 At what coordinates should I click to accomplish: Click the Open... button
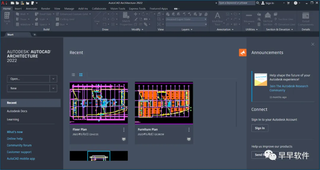[28, 79]
